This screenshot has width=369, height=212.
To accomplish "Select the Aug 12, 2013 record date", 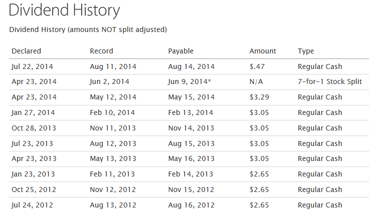I will pos(113,143).
